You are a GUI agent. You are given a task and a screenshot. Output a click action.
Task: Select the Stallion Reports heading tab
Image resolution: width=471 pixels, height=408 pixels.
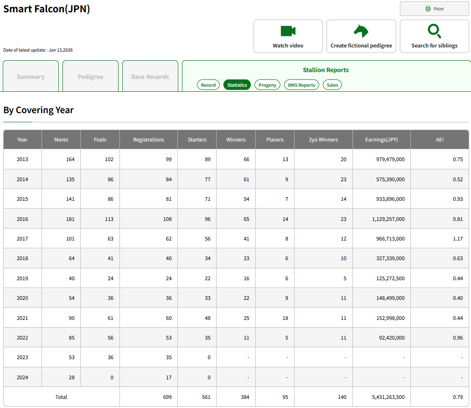(326, 70)
